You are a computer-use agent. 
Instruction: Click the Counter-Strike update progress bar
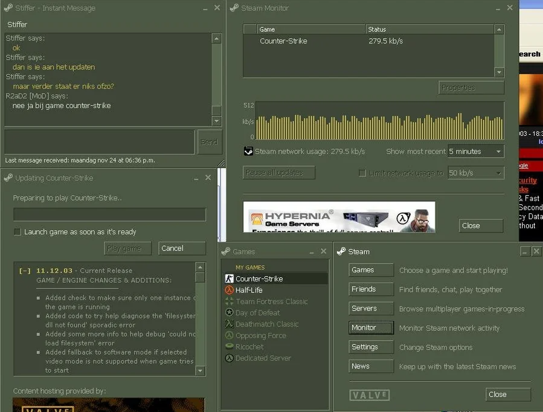(109, 215)
